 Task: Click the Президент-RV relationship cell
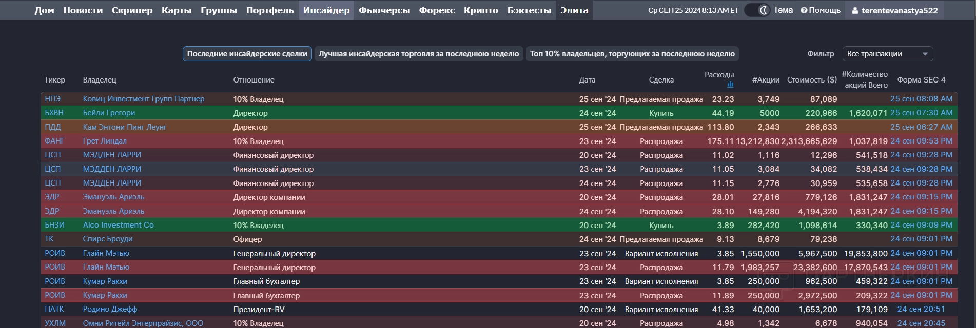click(x=259, y=310)
